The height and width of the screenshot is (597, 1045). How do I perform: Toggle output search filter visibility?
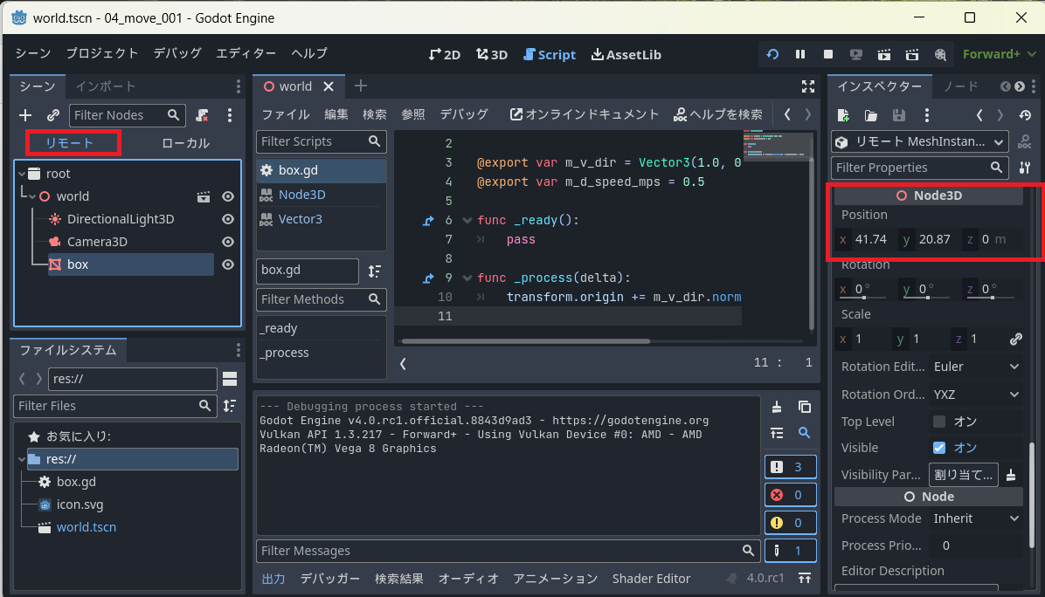[x=805, y=433]
